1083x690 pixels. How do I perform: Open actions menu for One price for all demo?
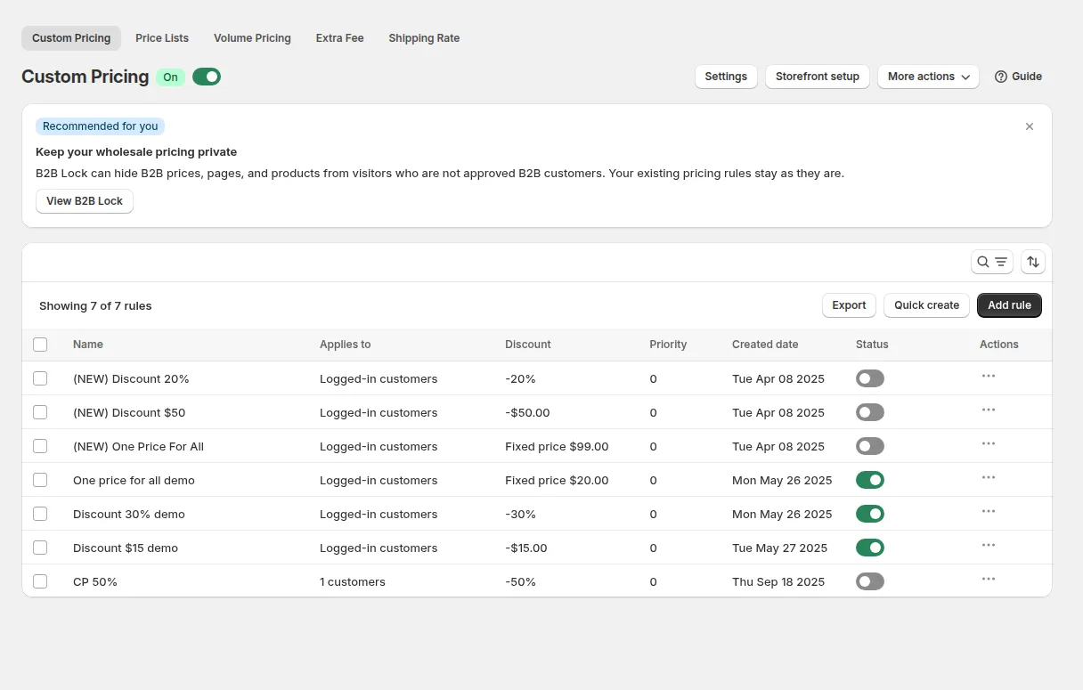point(989,478)
